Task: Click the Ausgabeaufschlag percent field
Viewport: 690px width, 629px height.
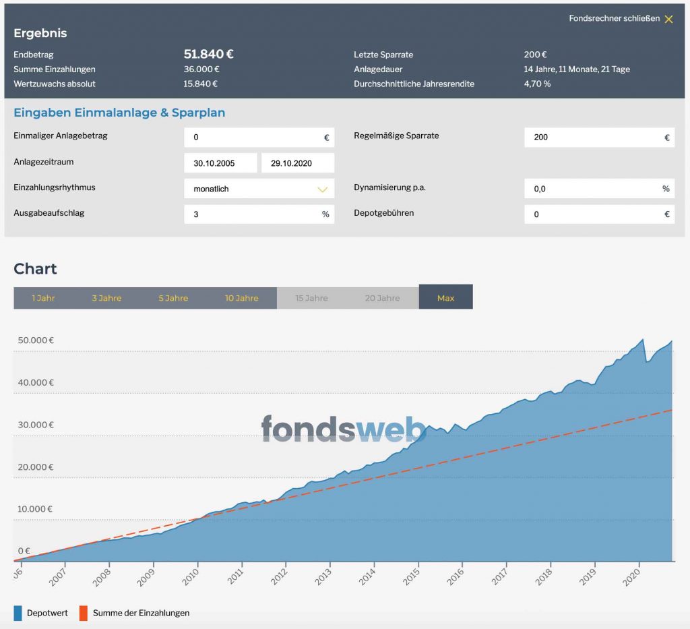Action: coord(259,214)
